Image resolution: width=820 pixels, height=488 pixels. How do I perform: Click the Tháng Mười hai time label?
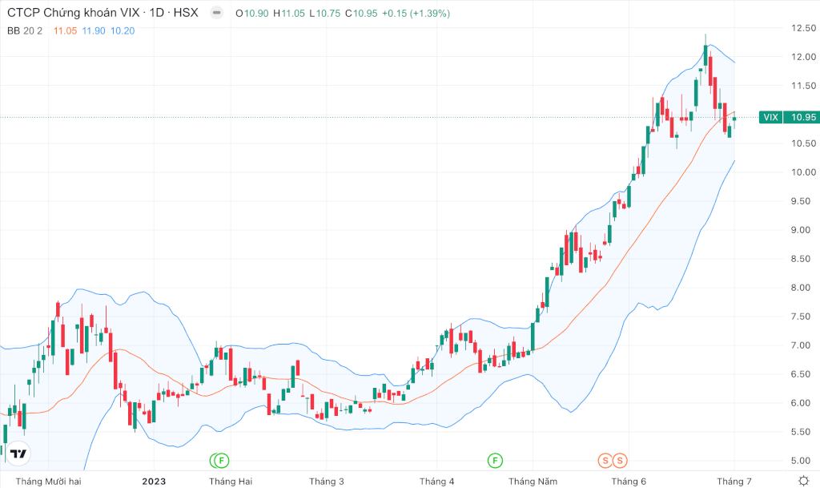(x=49, y=482)
